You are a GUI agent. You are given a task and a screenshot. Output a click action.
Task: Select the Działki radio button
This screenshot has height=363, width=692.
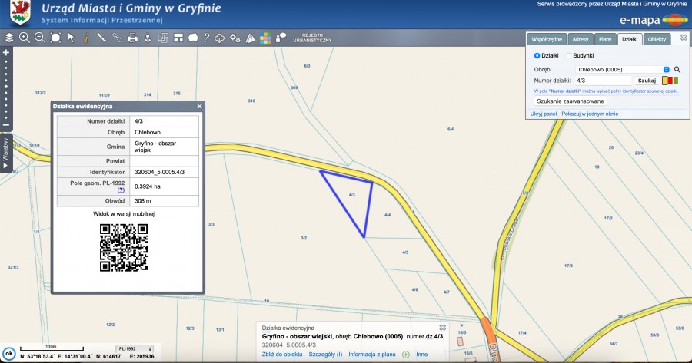(x=537, y=55)
